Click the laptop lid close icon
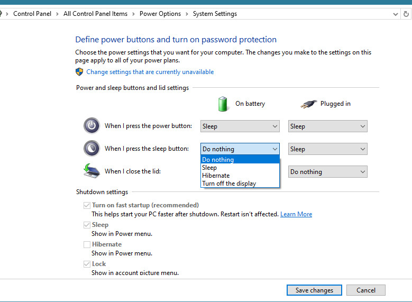The image size is (412, 302). point(91,171)
